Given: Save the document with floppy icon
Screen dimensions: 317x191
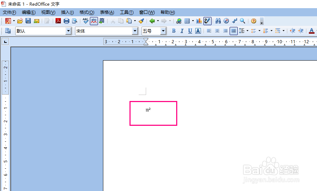Looking at the screenshot, I should click(28, 21).
